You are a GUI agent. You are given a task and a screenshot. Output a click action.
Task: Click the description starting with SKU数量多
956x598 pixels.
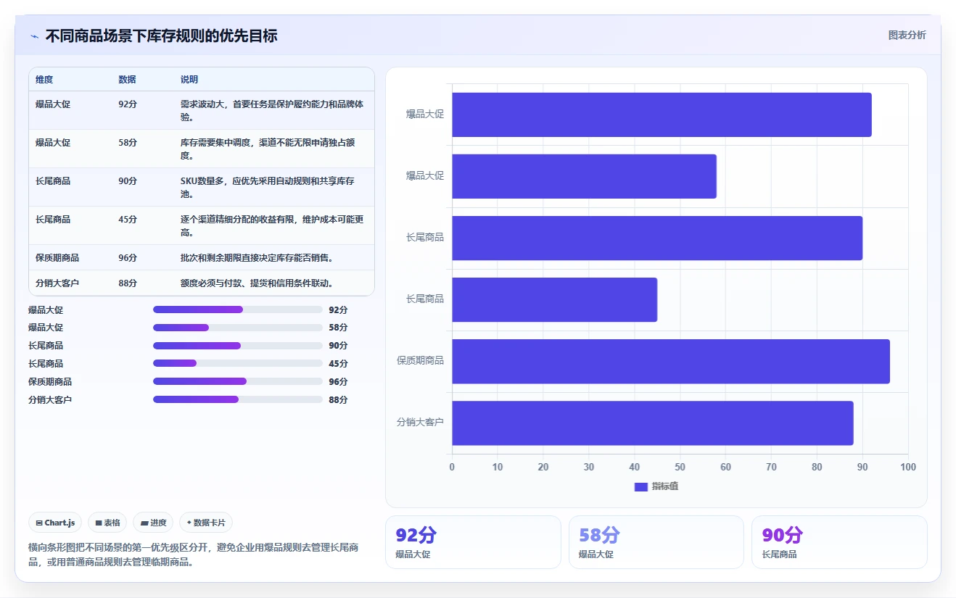(268, 187)
